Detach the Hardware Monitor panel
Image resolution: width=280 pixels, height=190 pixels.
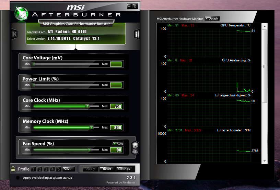click(x=212, y=19)
